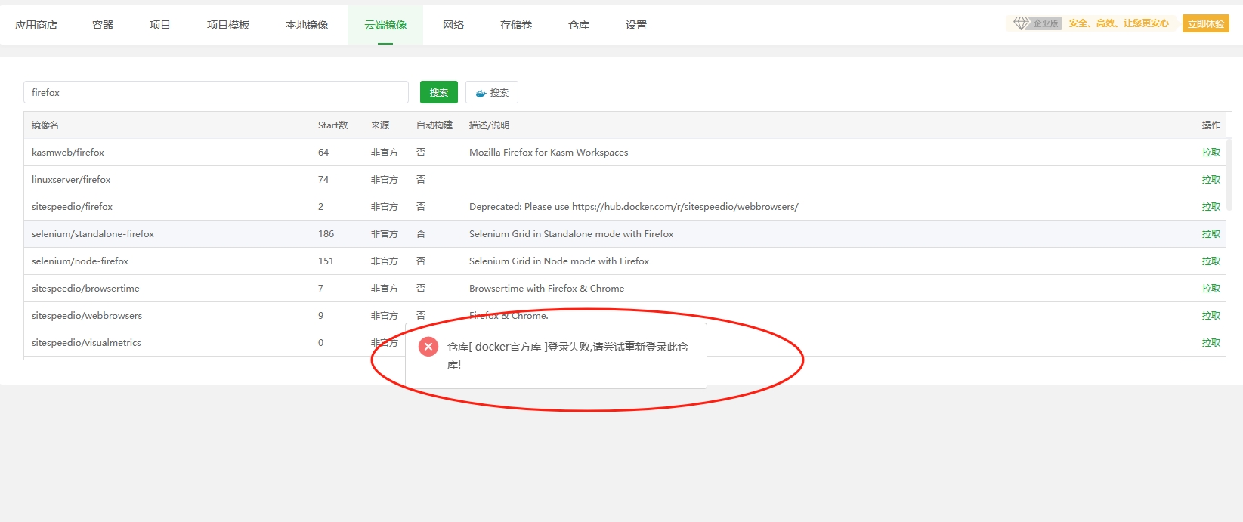Image resolution: width=1243 pixels, height=522 pixels.
Task: Click the star count 64
Action: (323, 153)
